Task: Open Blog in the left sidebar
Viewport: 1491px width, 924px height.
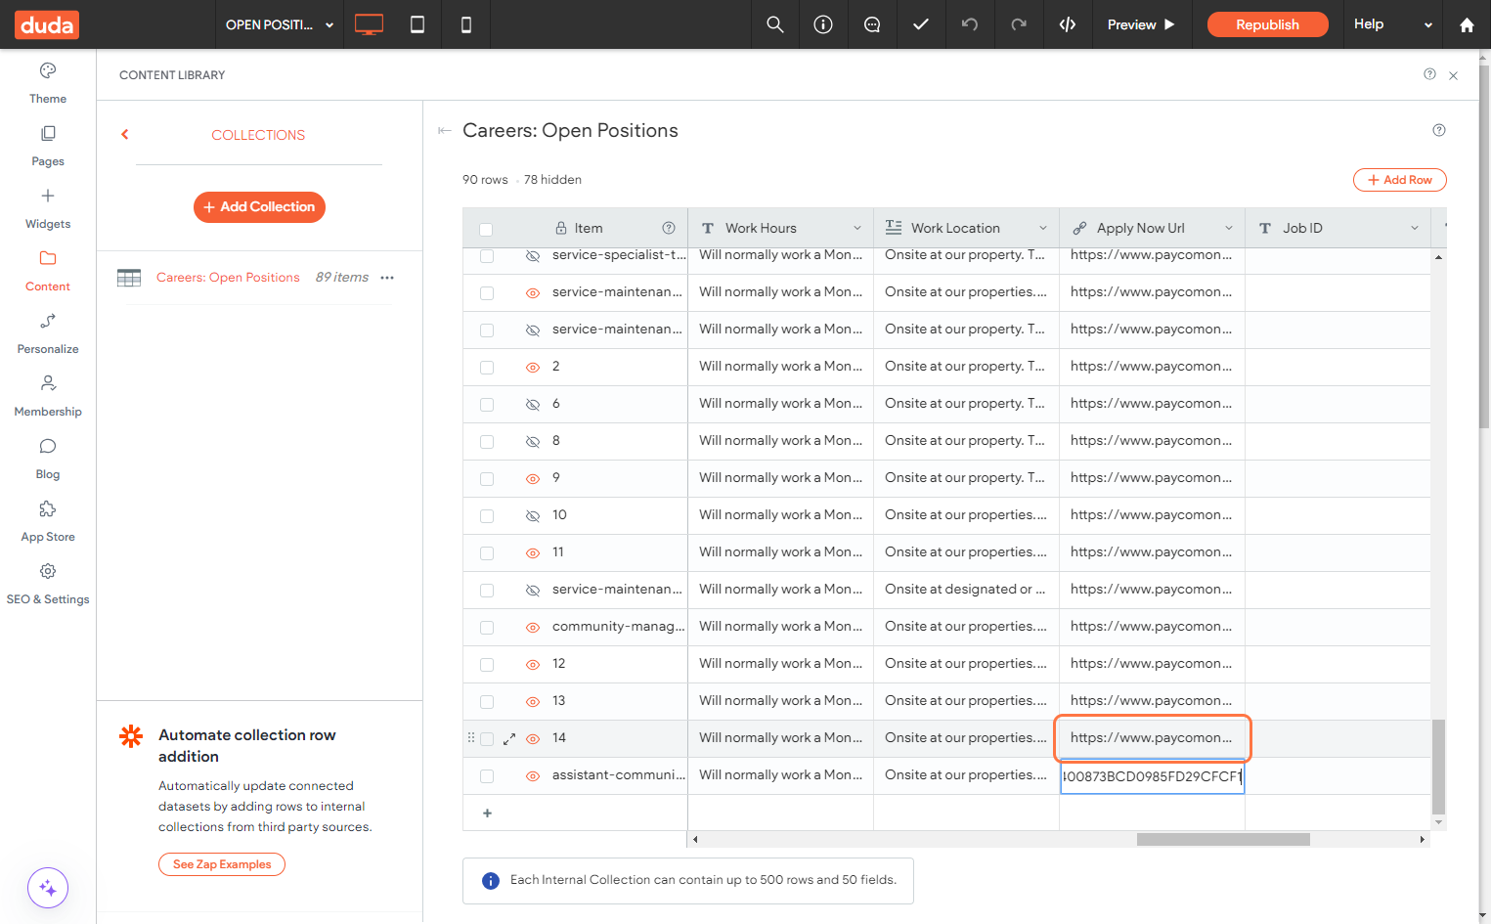Action: (x=48, y=459)
